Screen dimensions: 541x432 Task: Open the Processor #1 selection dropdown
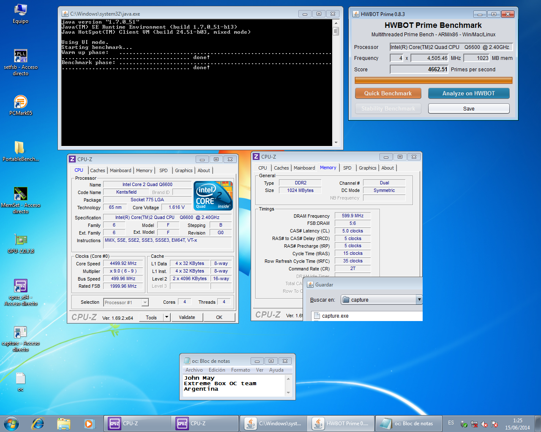point(126,302)
